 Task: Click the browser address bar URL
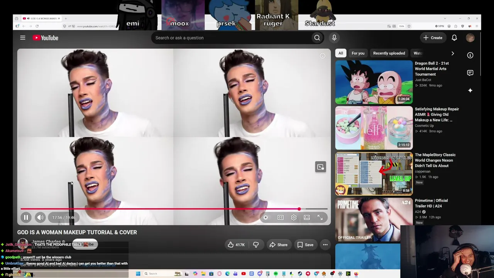click(x=96, y=26)
